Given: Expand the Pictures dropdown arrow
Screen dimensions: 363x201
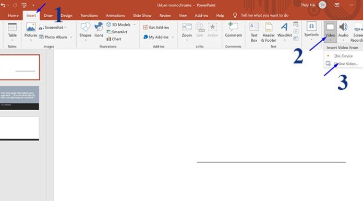Looking at the screenshot, I should 31,40.
